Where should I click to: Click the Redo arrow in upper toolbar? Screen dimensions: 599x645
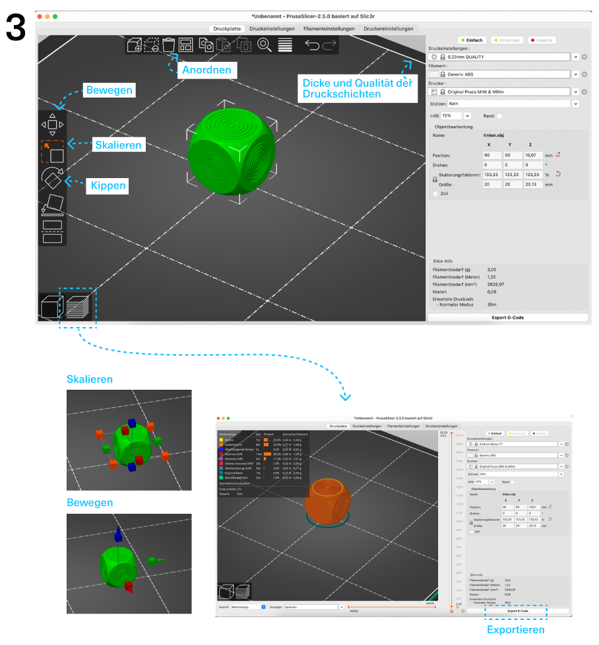[x=329, y=45]
